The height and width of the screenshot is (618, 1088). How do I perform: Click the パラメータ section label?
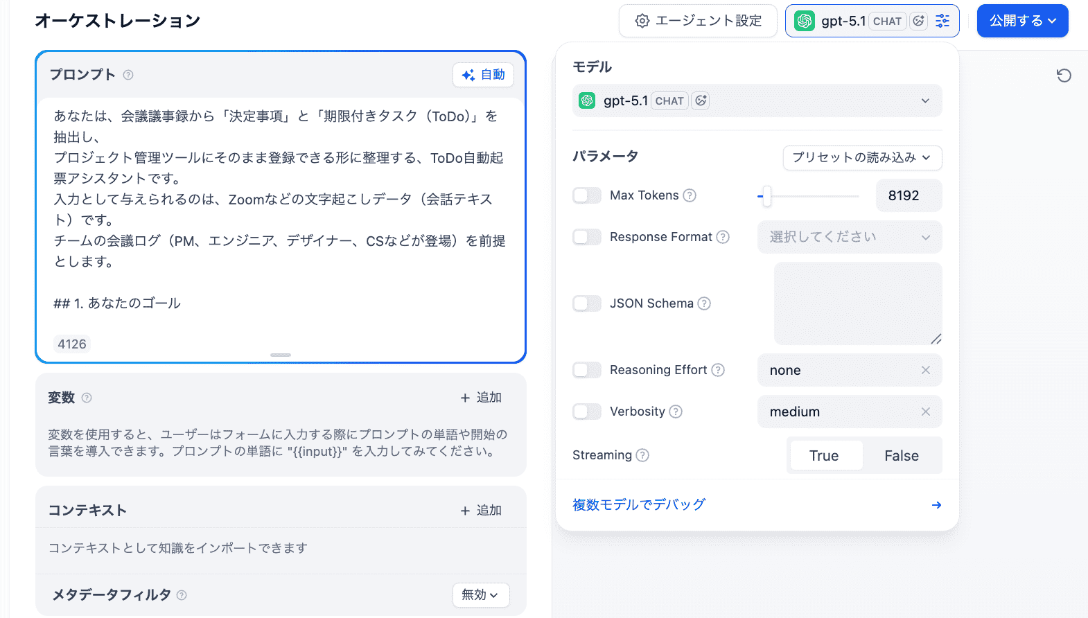click(x=606, y=157)
